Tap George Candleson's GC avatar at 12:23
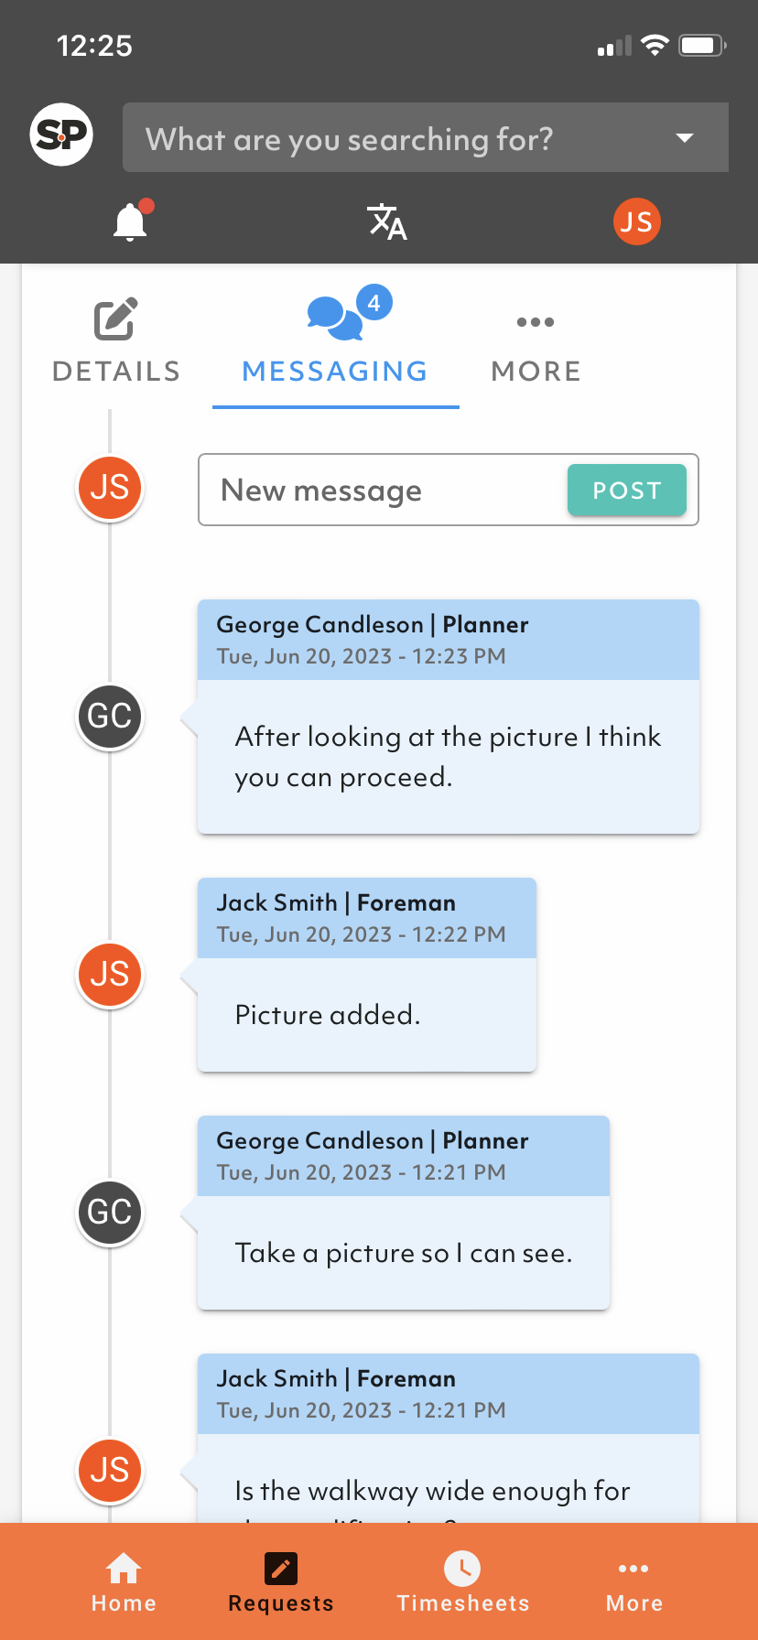The image size is (758, 1640). coord(110,716)
